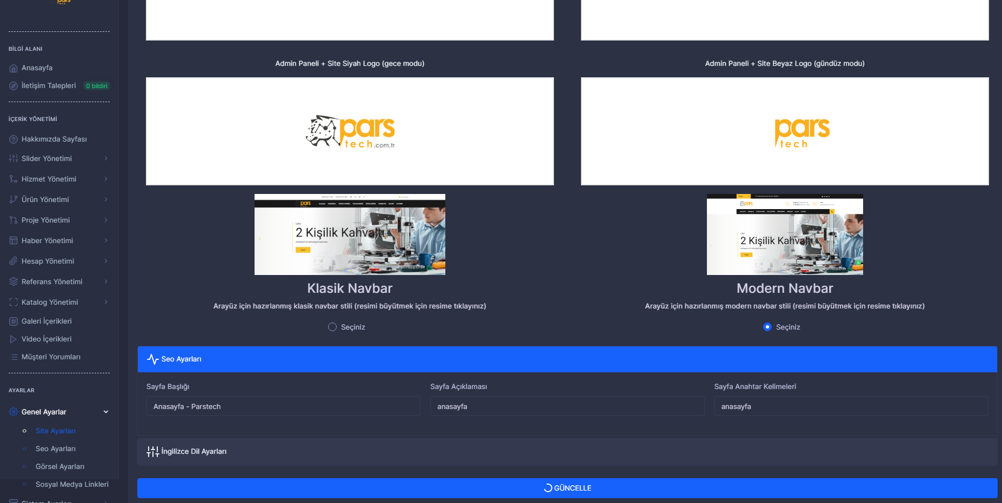Click the Sayfa Açıklaması input field
Viewport: 1002px width, 503px height.
tap(567, 406)
